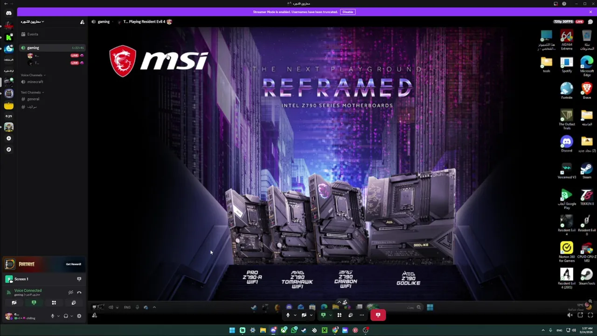Image resolution: width=597 pixels, height=336 pixels.
Task: Click Voice Connected status text
Action: (28, 290)
